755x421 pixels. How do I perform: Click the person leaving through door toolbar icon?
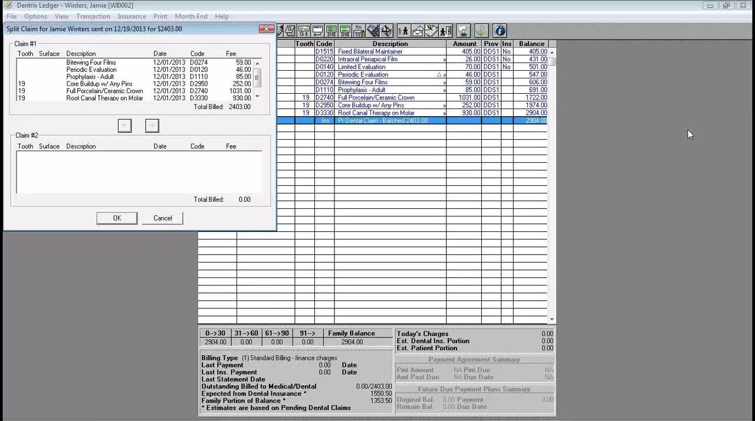point(445,31)
